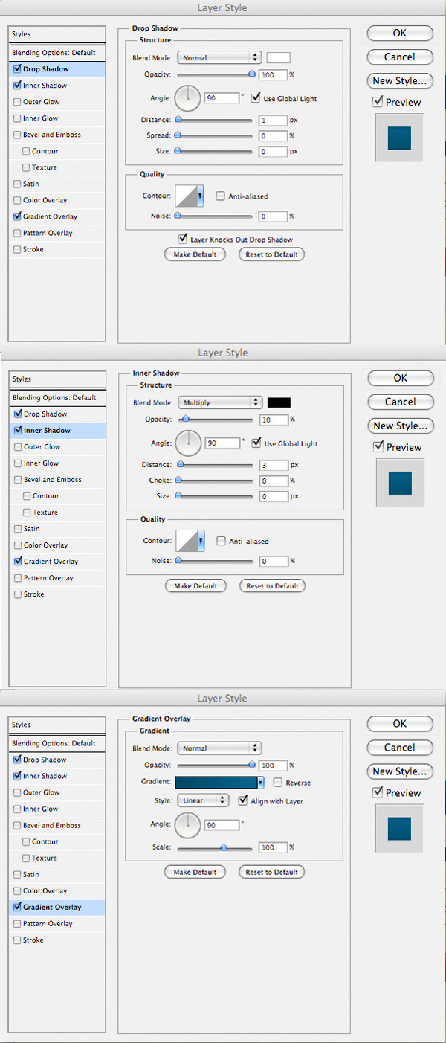The height and width of the screenshot is (1043, 446).
Task: Expand contour picker arrow in Drop Shadow dialog
Action: pos(200,196)
